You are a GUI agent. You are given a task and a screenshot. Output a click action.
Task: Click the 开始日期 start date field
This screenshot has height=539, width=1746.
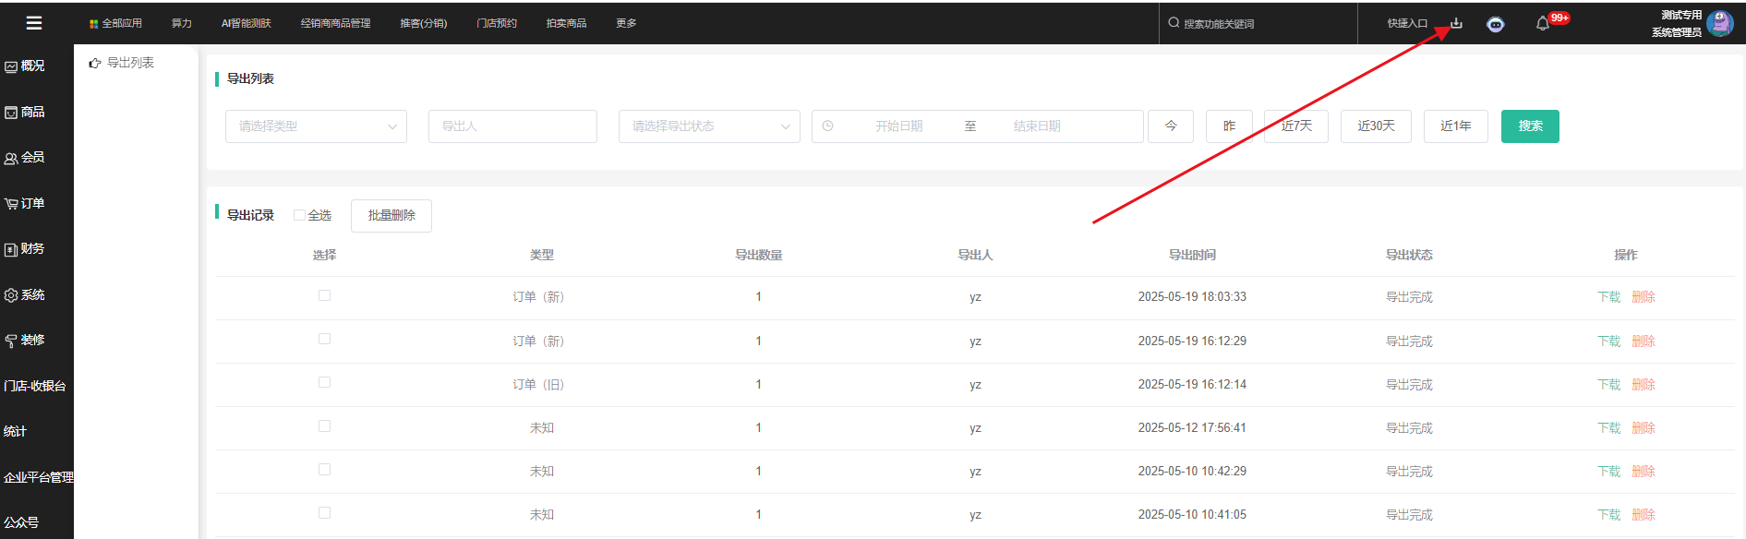899,126
